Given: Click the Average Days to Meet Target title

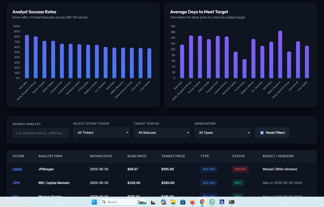Looking at the screenshot, I should [199, 12].
